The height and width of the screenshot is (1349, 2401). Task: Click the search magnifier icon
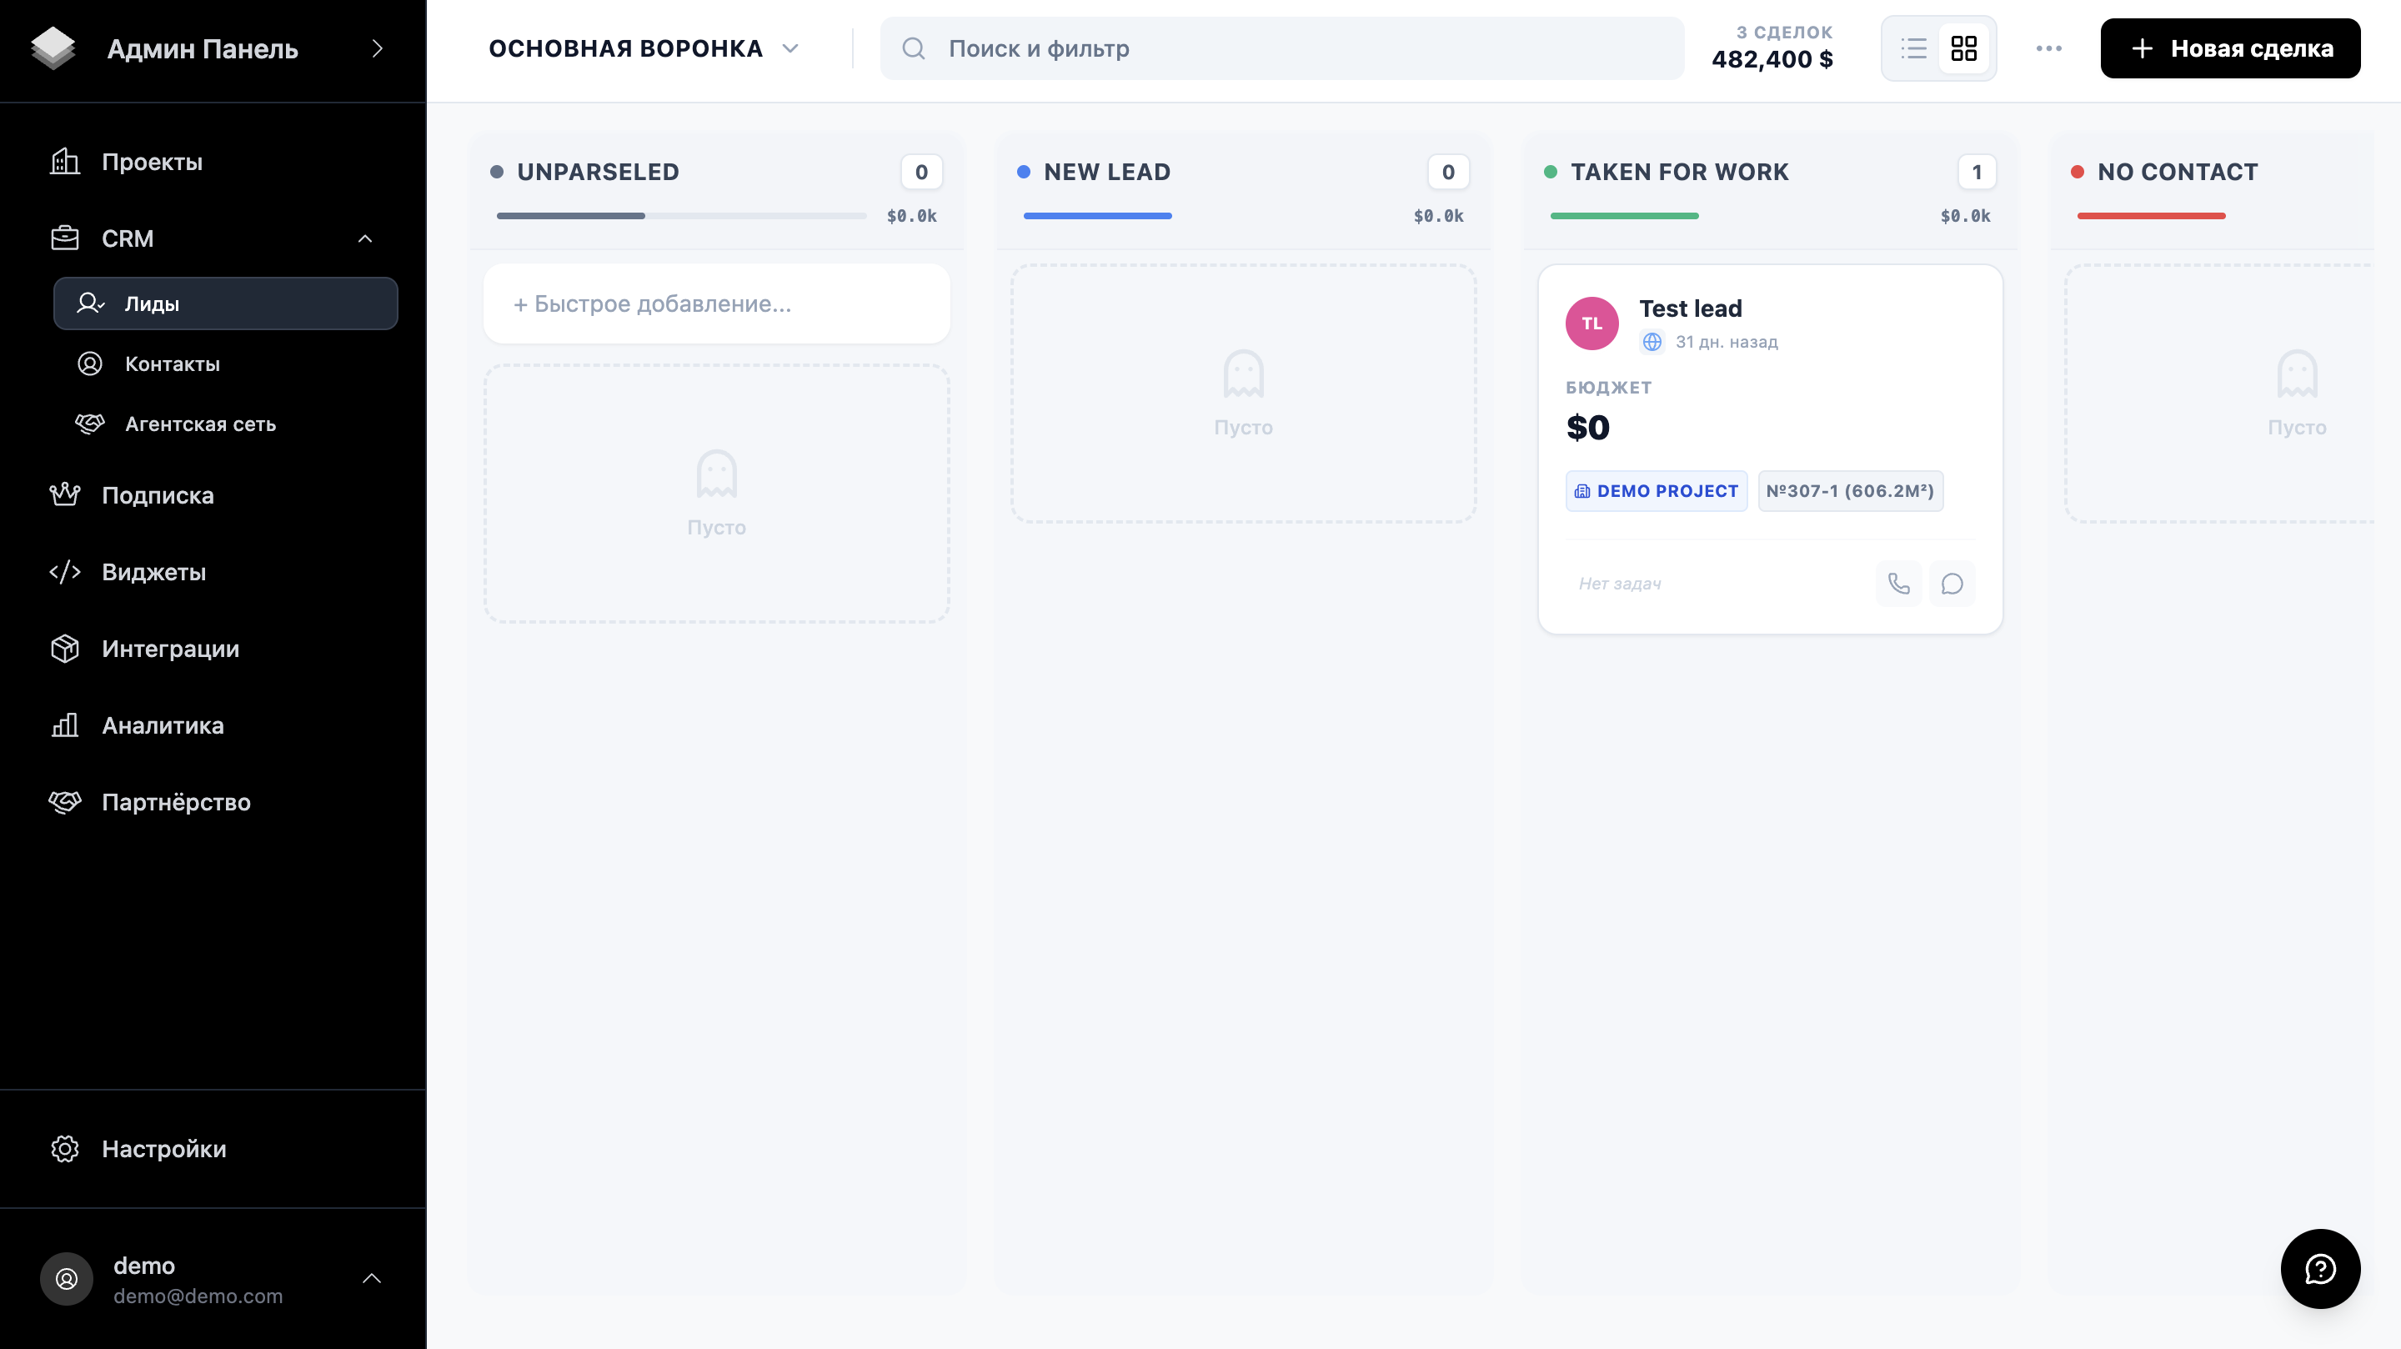[x=914, y=48]
